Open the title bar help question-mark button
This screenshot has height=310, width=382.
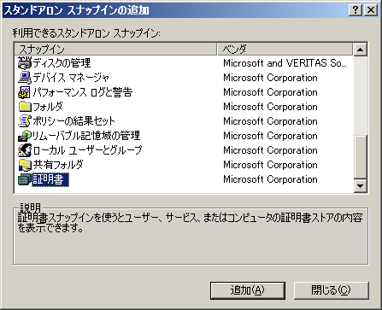pos(356,10)
